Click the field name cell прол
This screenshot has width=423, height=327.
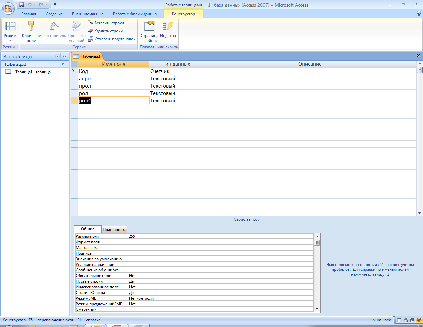[114, 86]
